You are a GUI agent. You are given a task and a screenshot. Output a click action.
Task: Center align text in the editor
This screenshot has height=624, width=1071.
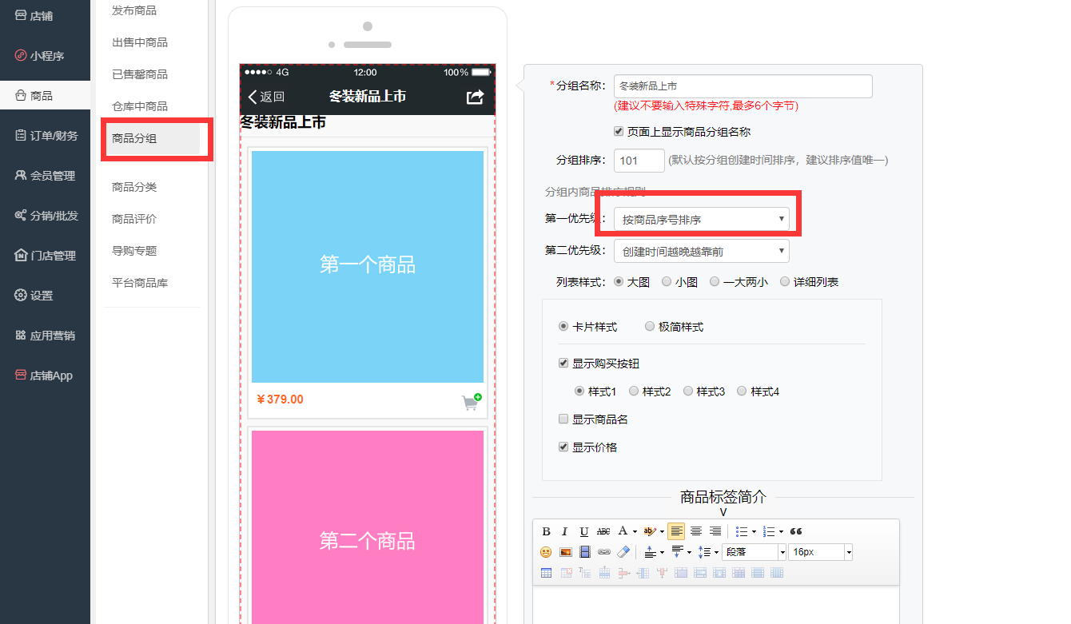point(696,531)
